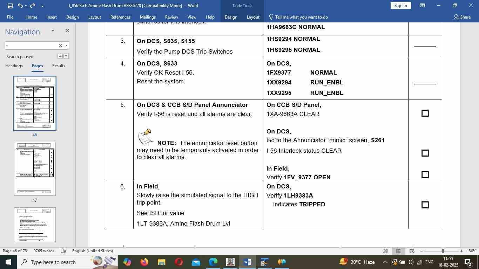Open Table Tools Layout tab
479x269 pixels.
[253, 17]
